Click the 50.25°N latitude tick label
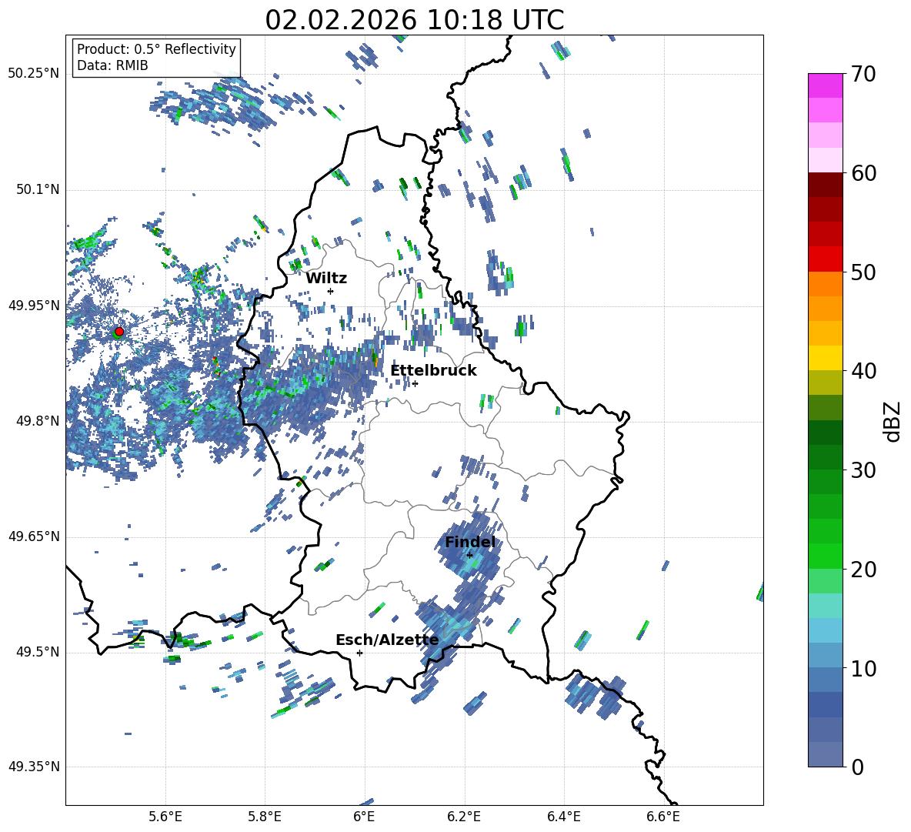Viewport: 911px width, 832px height. point(33,73)
